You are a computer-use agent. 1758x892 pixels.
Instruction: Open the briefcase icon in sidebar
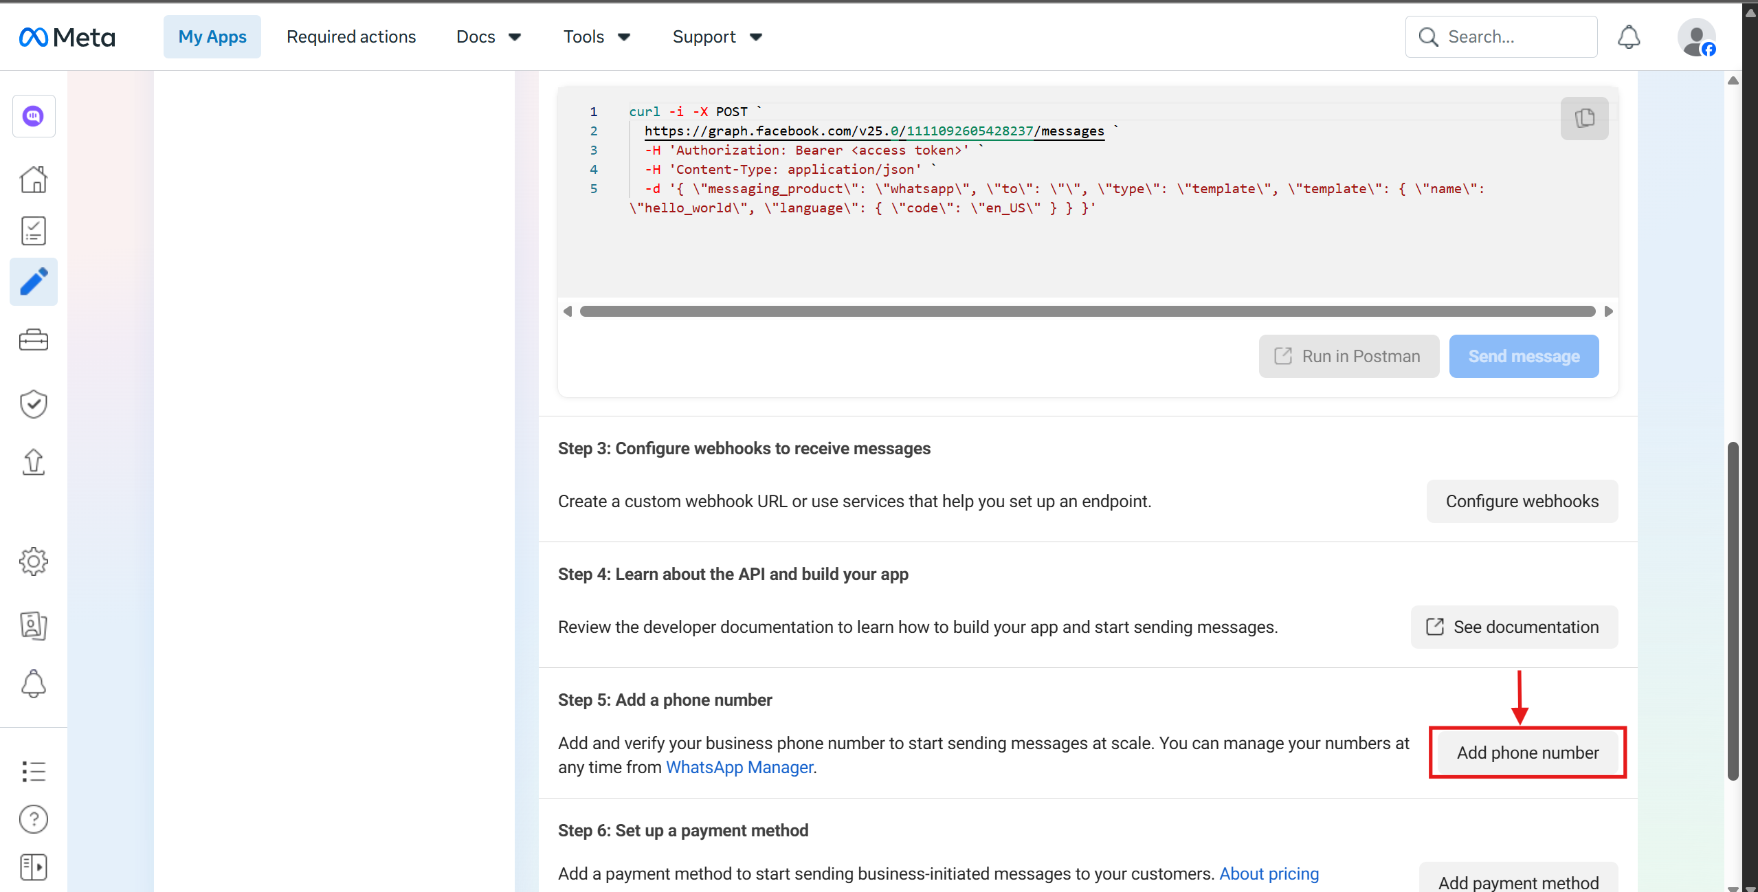click(x=34, y=339)
